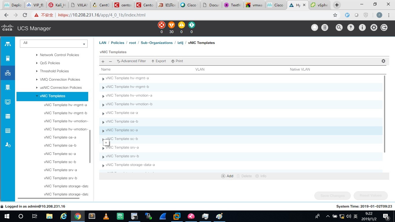Open the info icon in the header

coord(362,28)
